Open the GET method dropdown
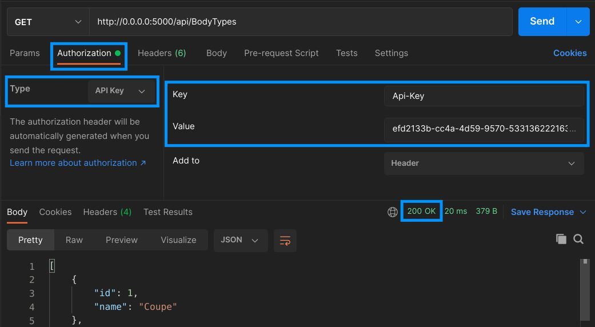Image resolution: width=595 pixels, height=327 pixels. pyautogui.click(x=48, y=22)
